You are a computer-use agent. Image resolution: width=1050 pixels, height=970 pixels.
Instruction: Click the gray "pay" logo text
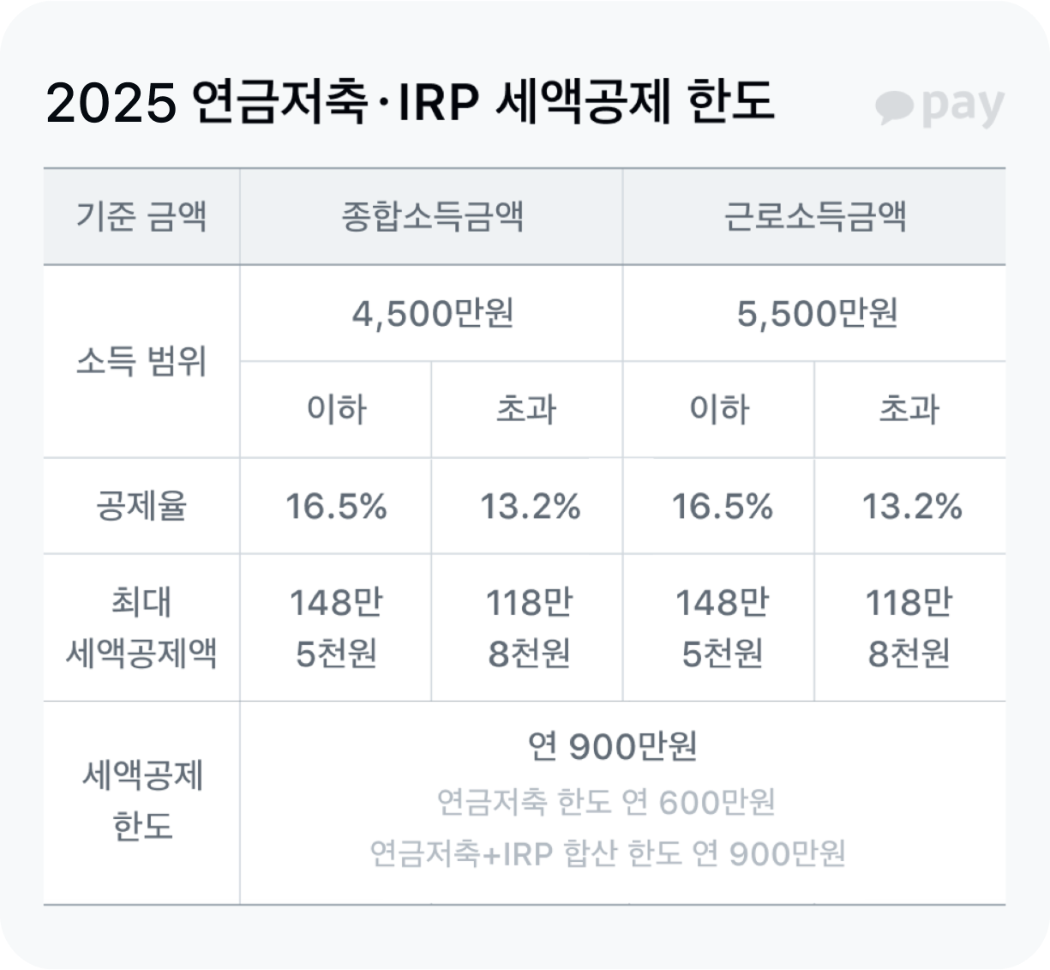pyautogui.click(x=963, y=106)
